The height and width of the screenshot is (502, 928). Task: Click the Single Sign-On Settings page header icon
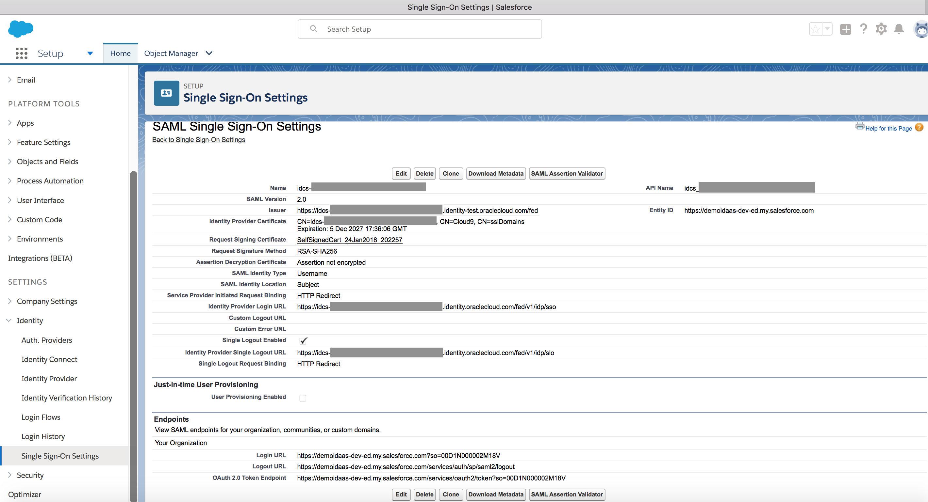pyautogui.click(x=166, y=93)
